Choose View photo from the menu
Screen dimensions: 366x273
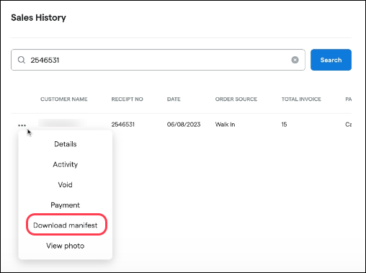coord(66,246)
